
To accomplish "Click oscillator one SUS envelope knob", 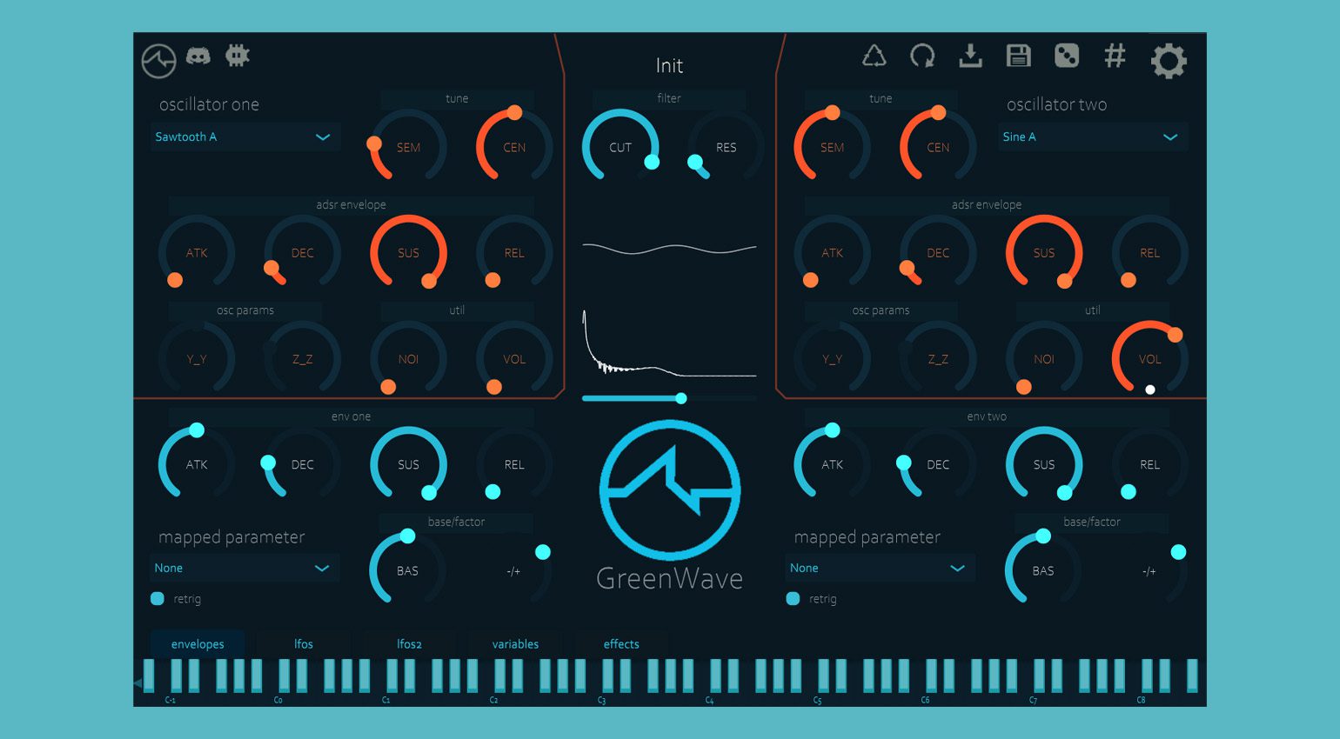I will point(408,253).
